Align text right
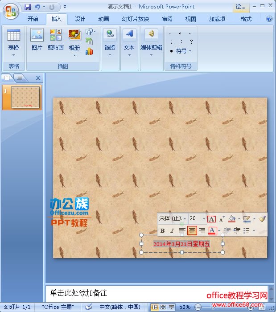 click(202, 231)
